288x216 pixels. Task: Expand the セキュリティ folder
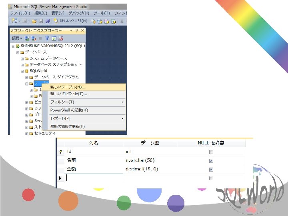coord(27,134)
